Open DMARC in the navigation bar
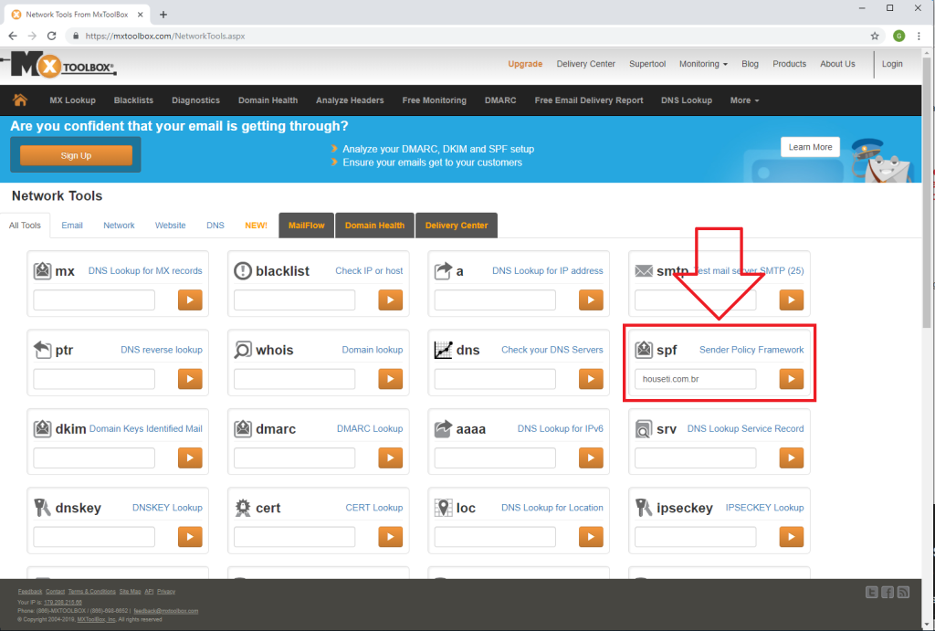The width and height of the screenshot is (935, 631). [500, 100]
